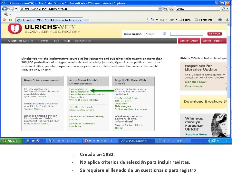Click the email quick launch icon

click(33, 141)
